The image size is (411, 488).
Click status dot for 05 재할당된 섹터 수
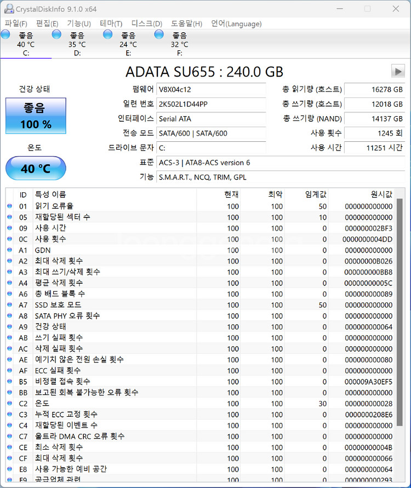pyautogui.click(x=10, y=217)
